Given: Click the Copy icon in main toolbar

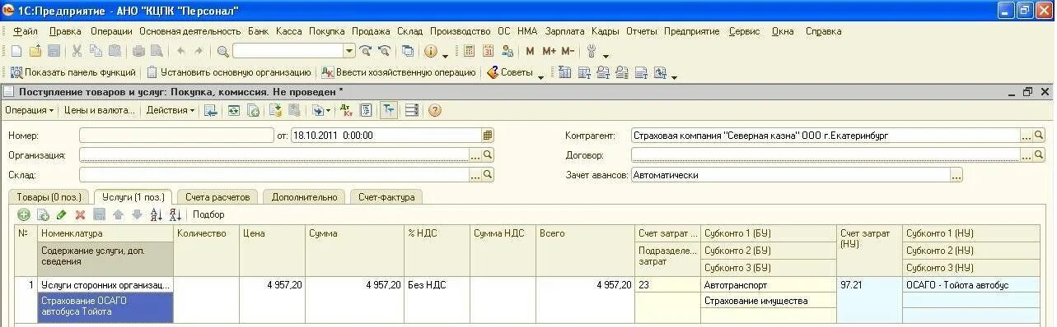Looking at the screenshot, I should click(96, 51).
